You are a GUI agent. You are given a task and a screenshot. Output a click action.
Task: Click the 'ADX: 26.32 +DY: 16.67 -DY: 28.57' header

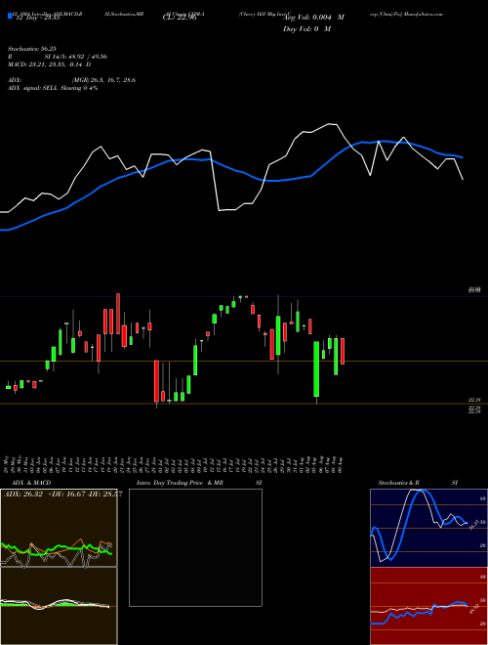[62, 494]
